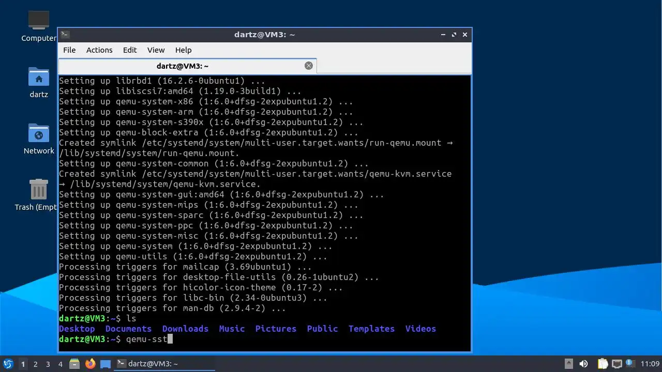662x372 pixels.
Task: Open the network status tray icon
Action: point(616,364)
